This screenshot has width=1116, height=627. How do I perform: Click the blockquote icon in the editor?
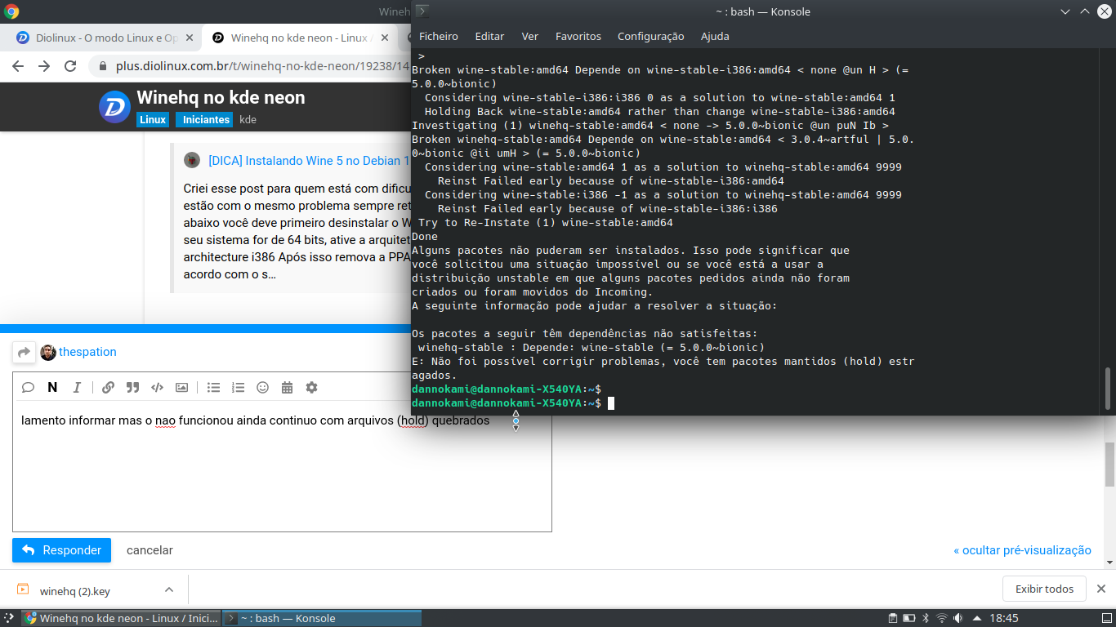click(132, 388)
